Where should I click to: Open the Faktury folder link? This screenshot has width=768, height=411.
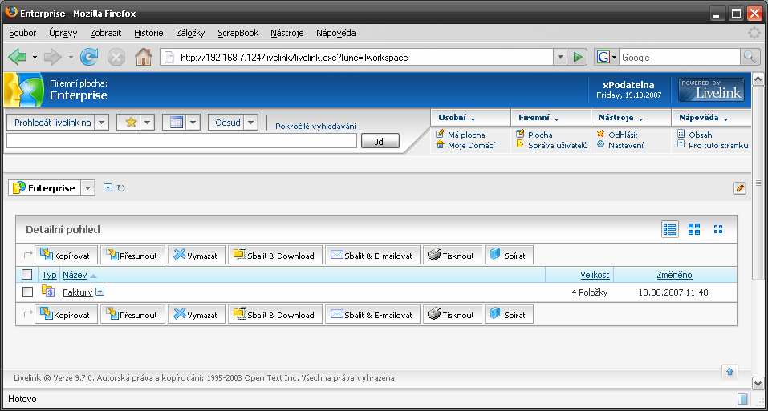pyautogui.click(x=77, y=292)
